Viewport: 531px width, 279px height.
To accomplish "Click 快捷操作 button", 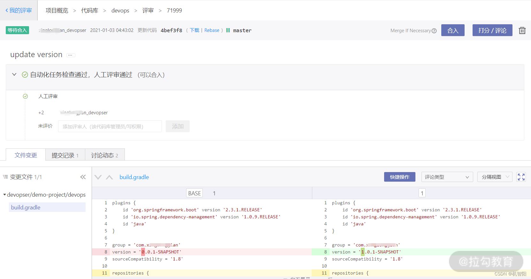I will 399,177.
